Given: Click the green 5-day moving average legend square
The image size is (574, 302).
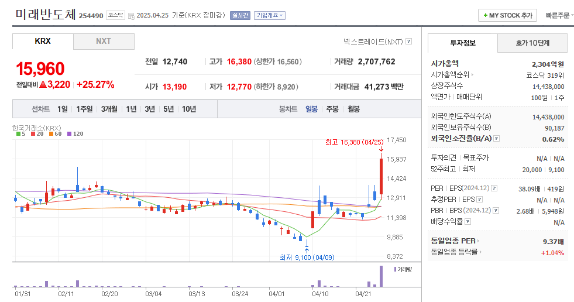Looking at the screenshot, I should [x=18, y=134].
